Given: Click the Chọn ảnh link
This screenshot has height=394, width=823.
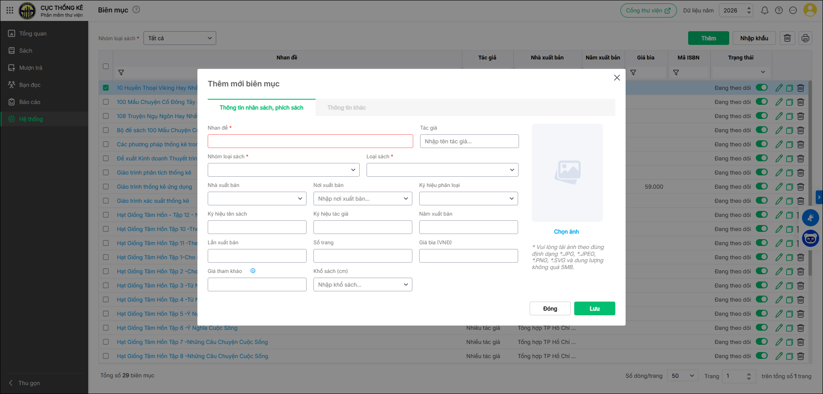Looking at the screenshot, I should (x=566, y=231).
